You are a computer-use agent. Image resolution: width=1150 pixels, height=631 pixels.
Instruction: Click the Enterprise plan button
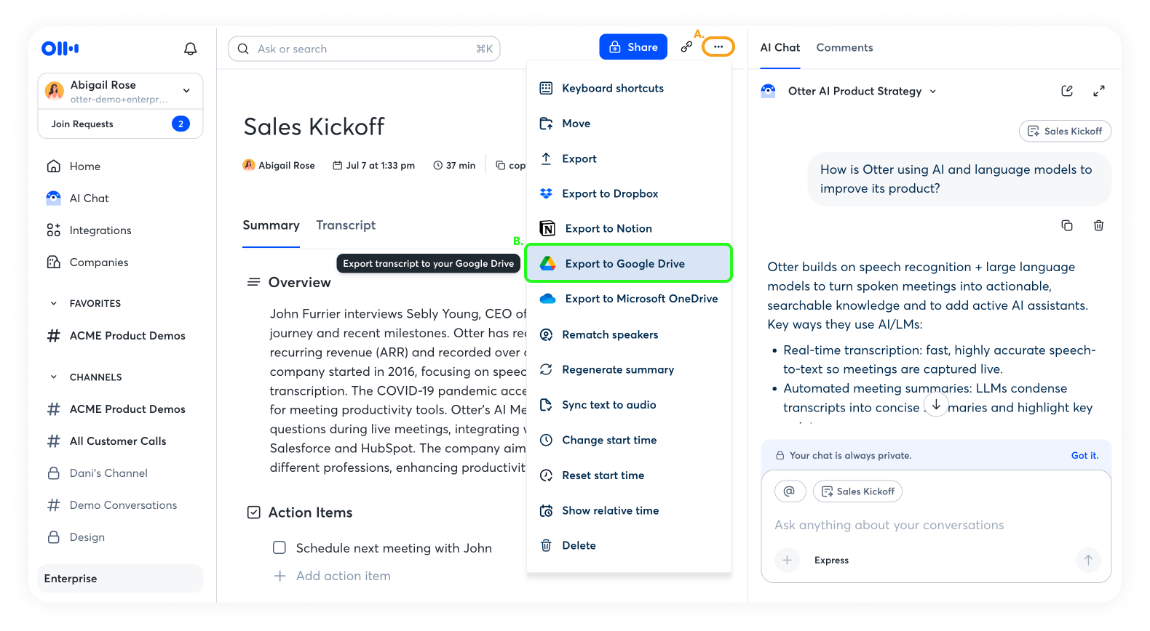120,579
